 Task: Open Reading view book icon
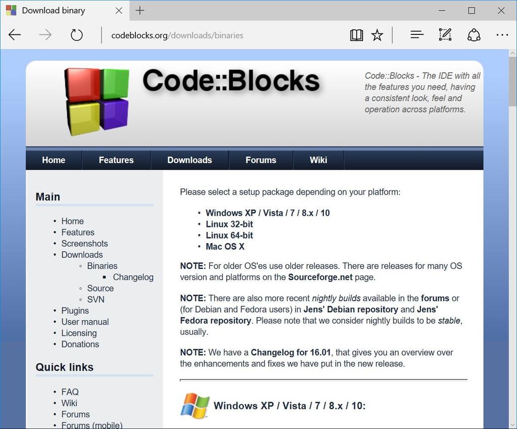356,35
